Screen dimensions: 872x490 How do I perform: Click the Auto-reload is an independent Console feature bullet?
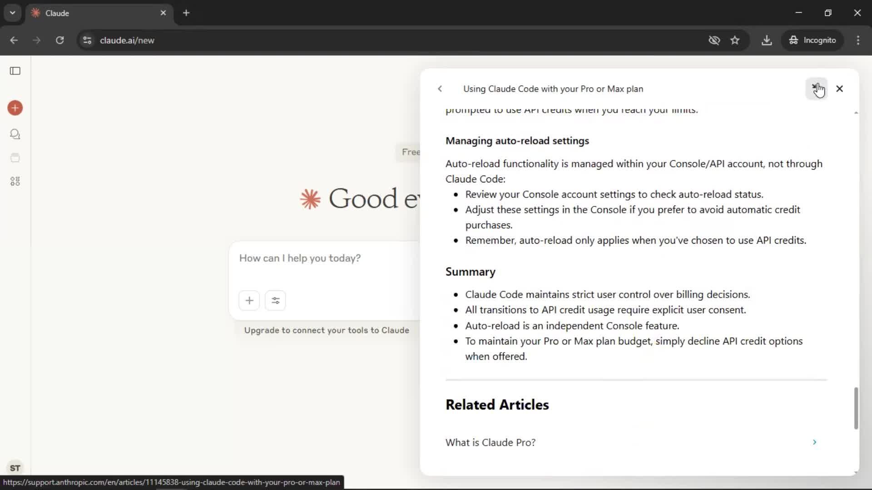pyautogui.click(x=572, y=326)
